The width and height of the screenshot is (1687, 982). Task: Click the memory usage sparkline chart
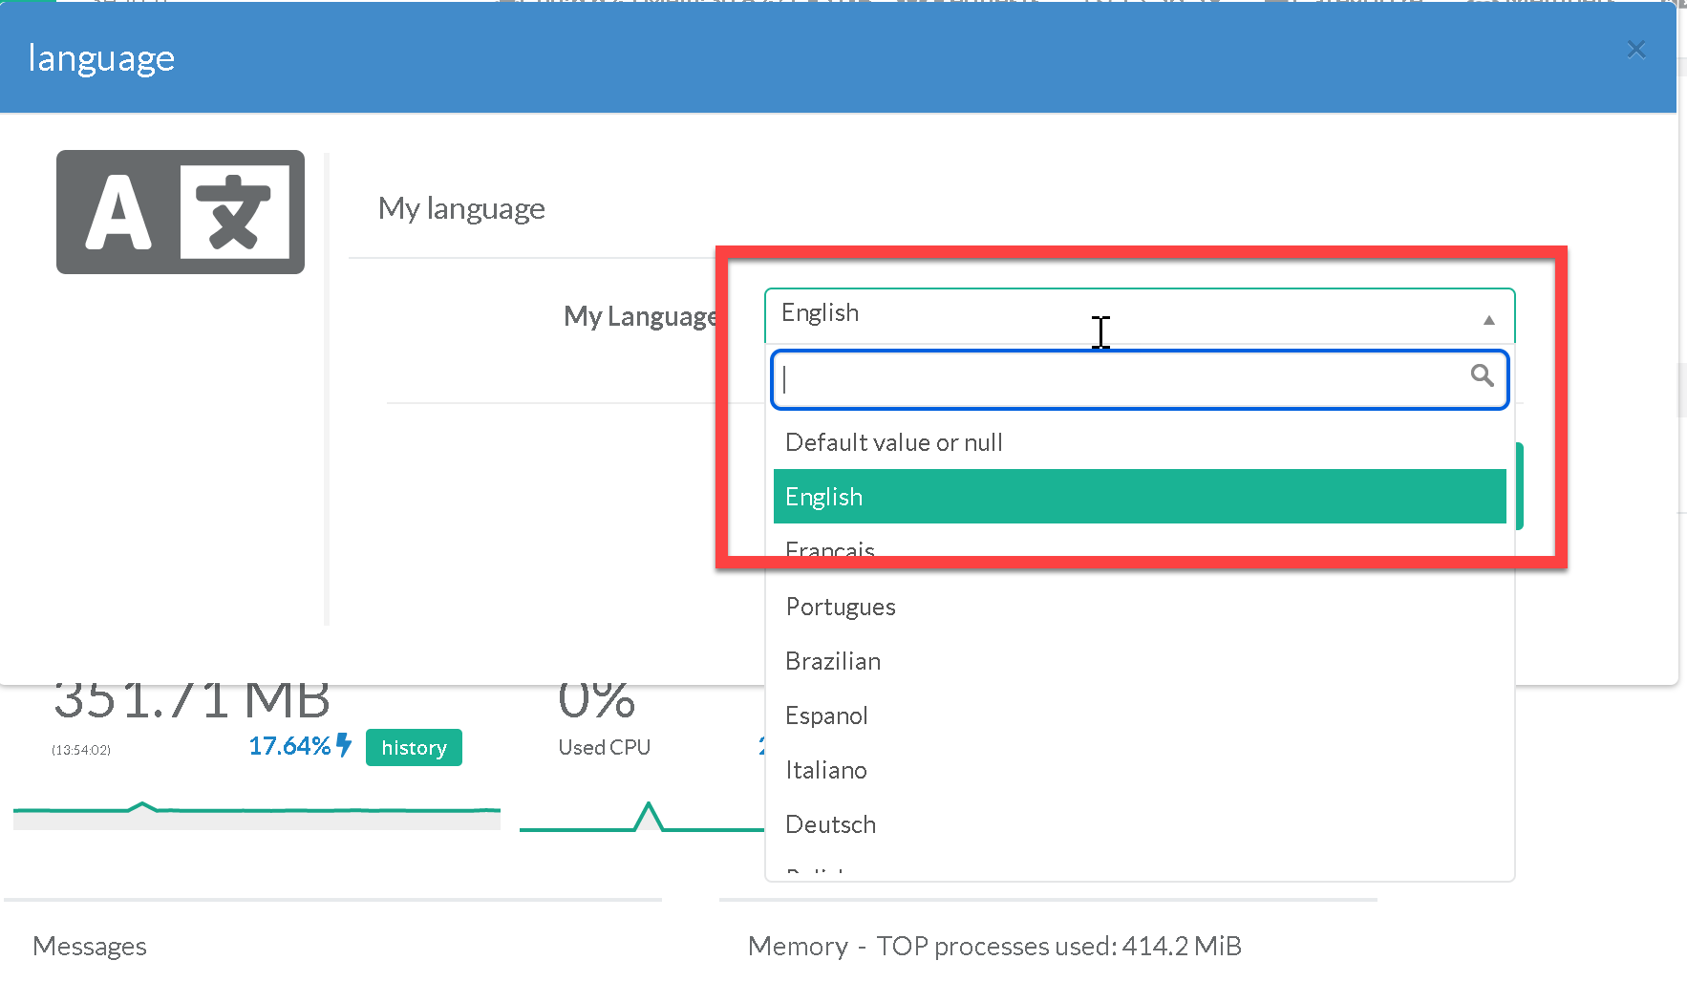pyautogui.click(x=256, y=812)
